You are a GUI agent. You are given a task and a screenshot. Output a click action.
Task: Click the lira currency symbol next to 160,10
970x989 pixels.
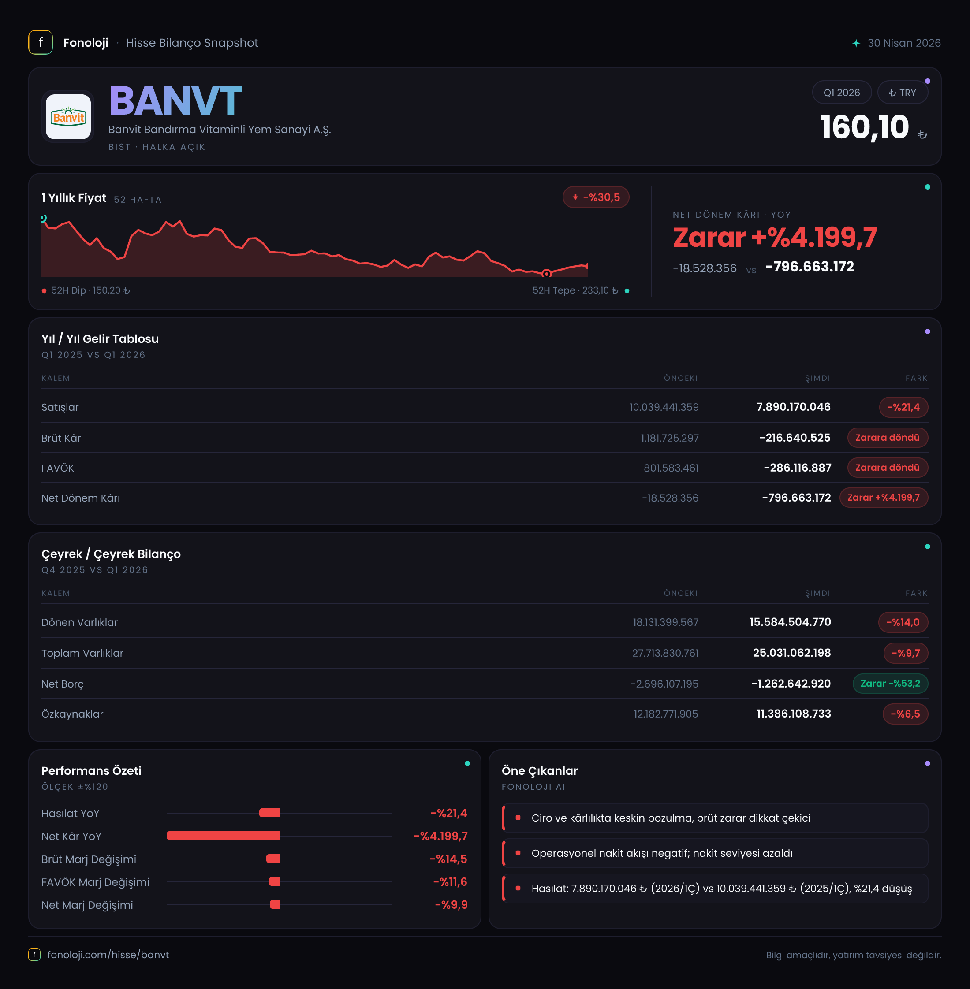click(922, 134)
